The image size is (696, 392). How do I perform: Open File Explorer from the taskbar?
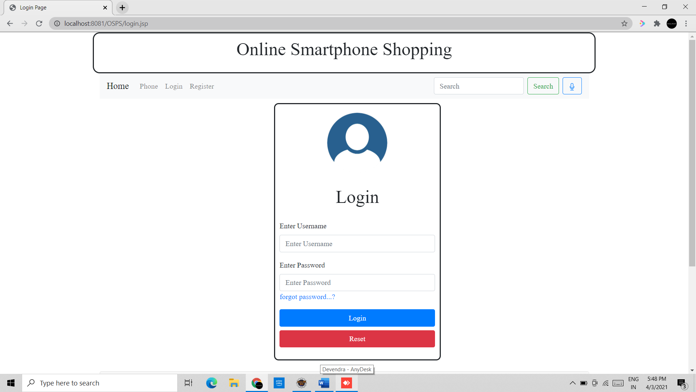click(x=234, y=383)
